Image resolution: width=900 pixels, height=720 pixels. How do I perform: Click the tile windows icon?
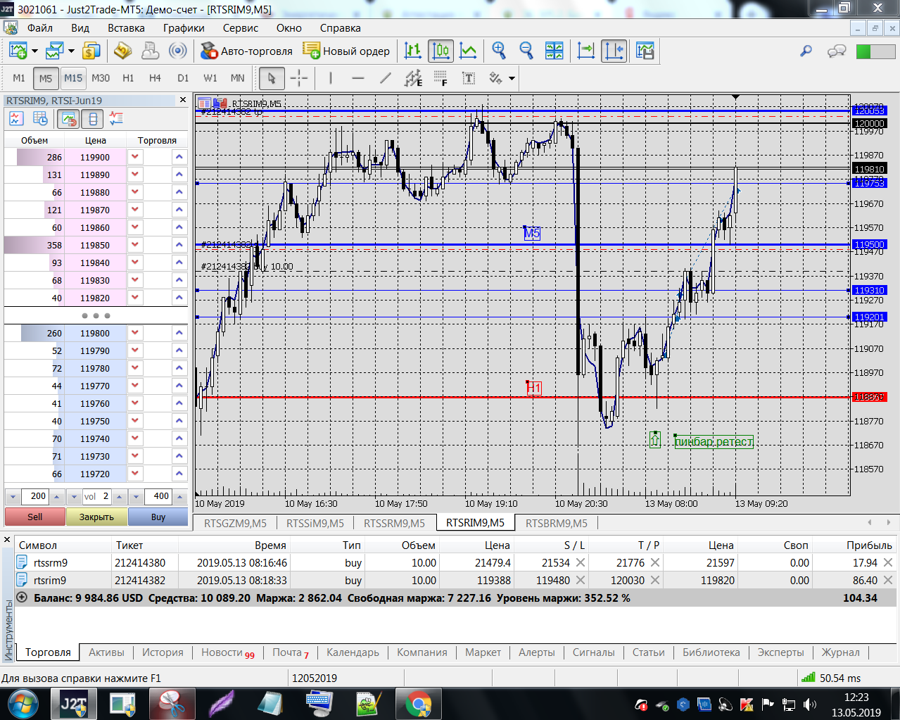point(554,51)
